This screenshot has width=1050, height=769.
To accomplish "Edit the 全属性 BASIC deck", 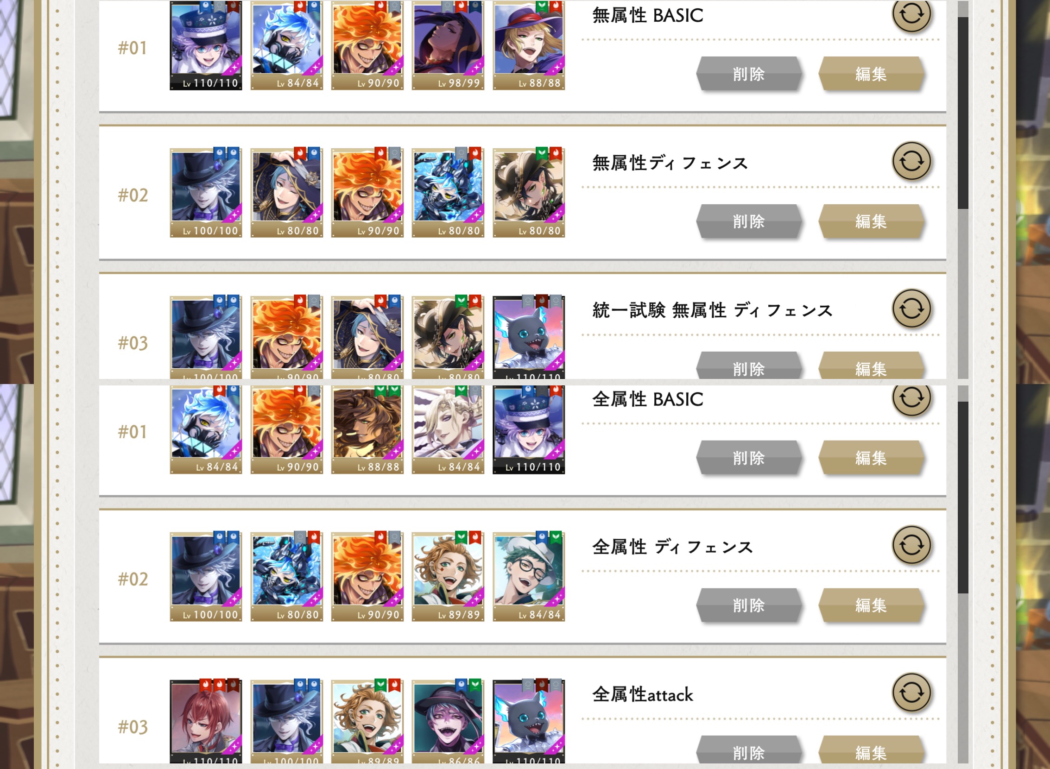I will pos(871,458).
